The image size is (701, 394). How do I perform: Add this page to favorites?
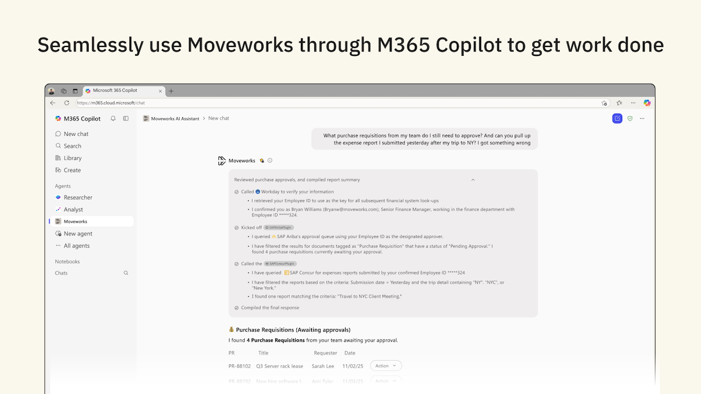pos(604,103)
